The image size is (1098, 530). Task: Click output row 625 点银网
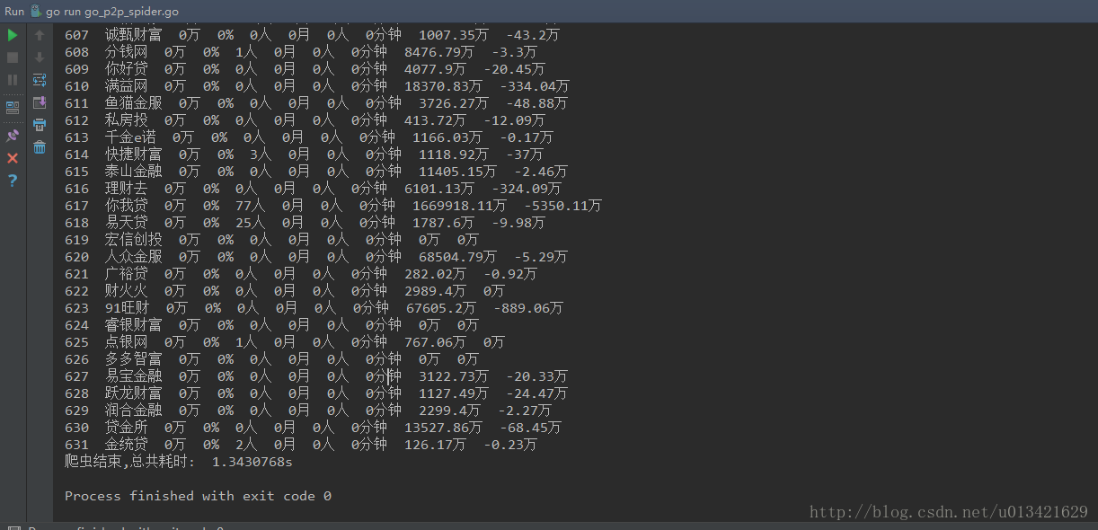(x=285, y=342)
